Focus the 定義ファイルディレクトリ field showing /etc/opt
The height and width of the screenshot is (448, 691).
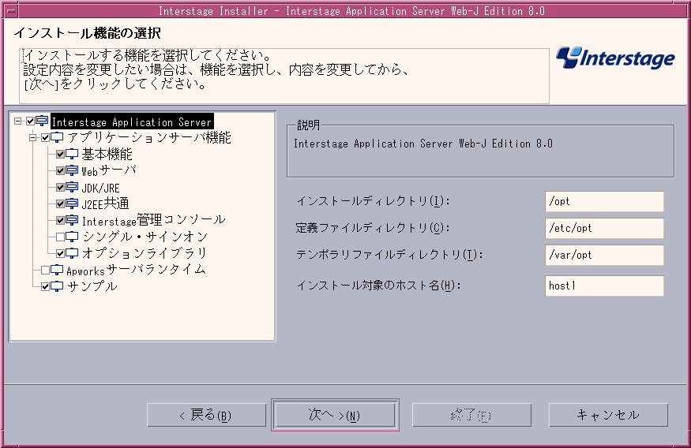coord(604,229)
